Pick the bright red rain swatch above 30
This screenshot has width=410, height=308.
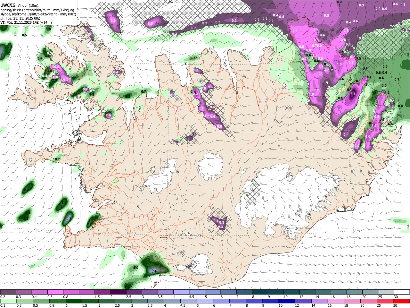pyautogui.click(x=401, y=301)
